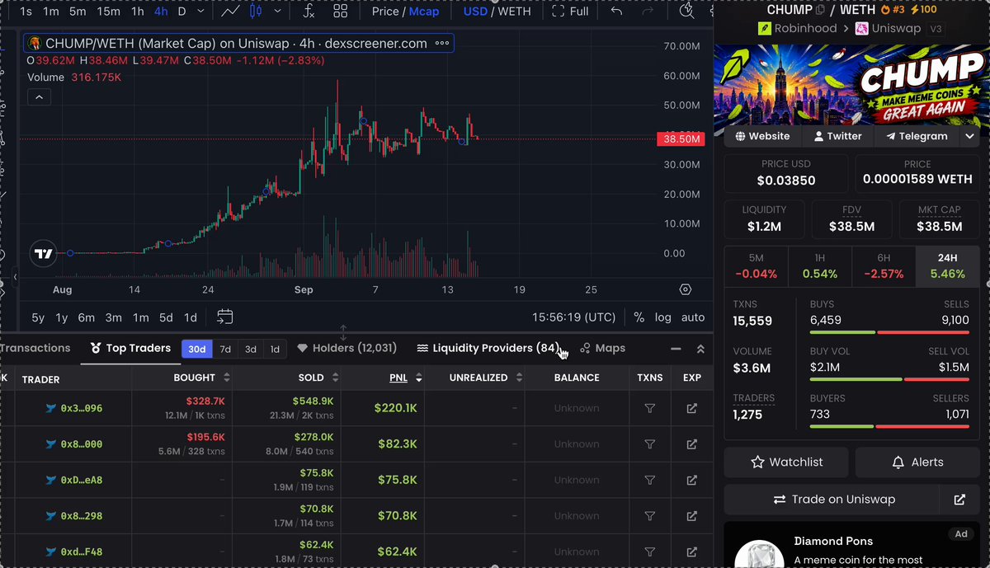
Task: Set chart interval to 15m
Action: (108, 12)
